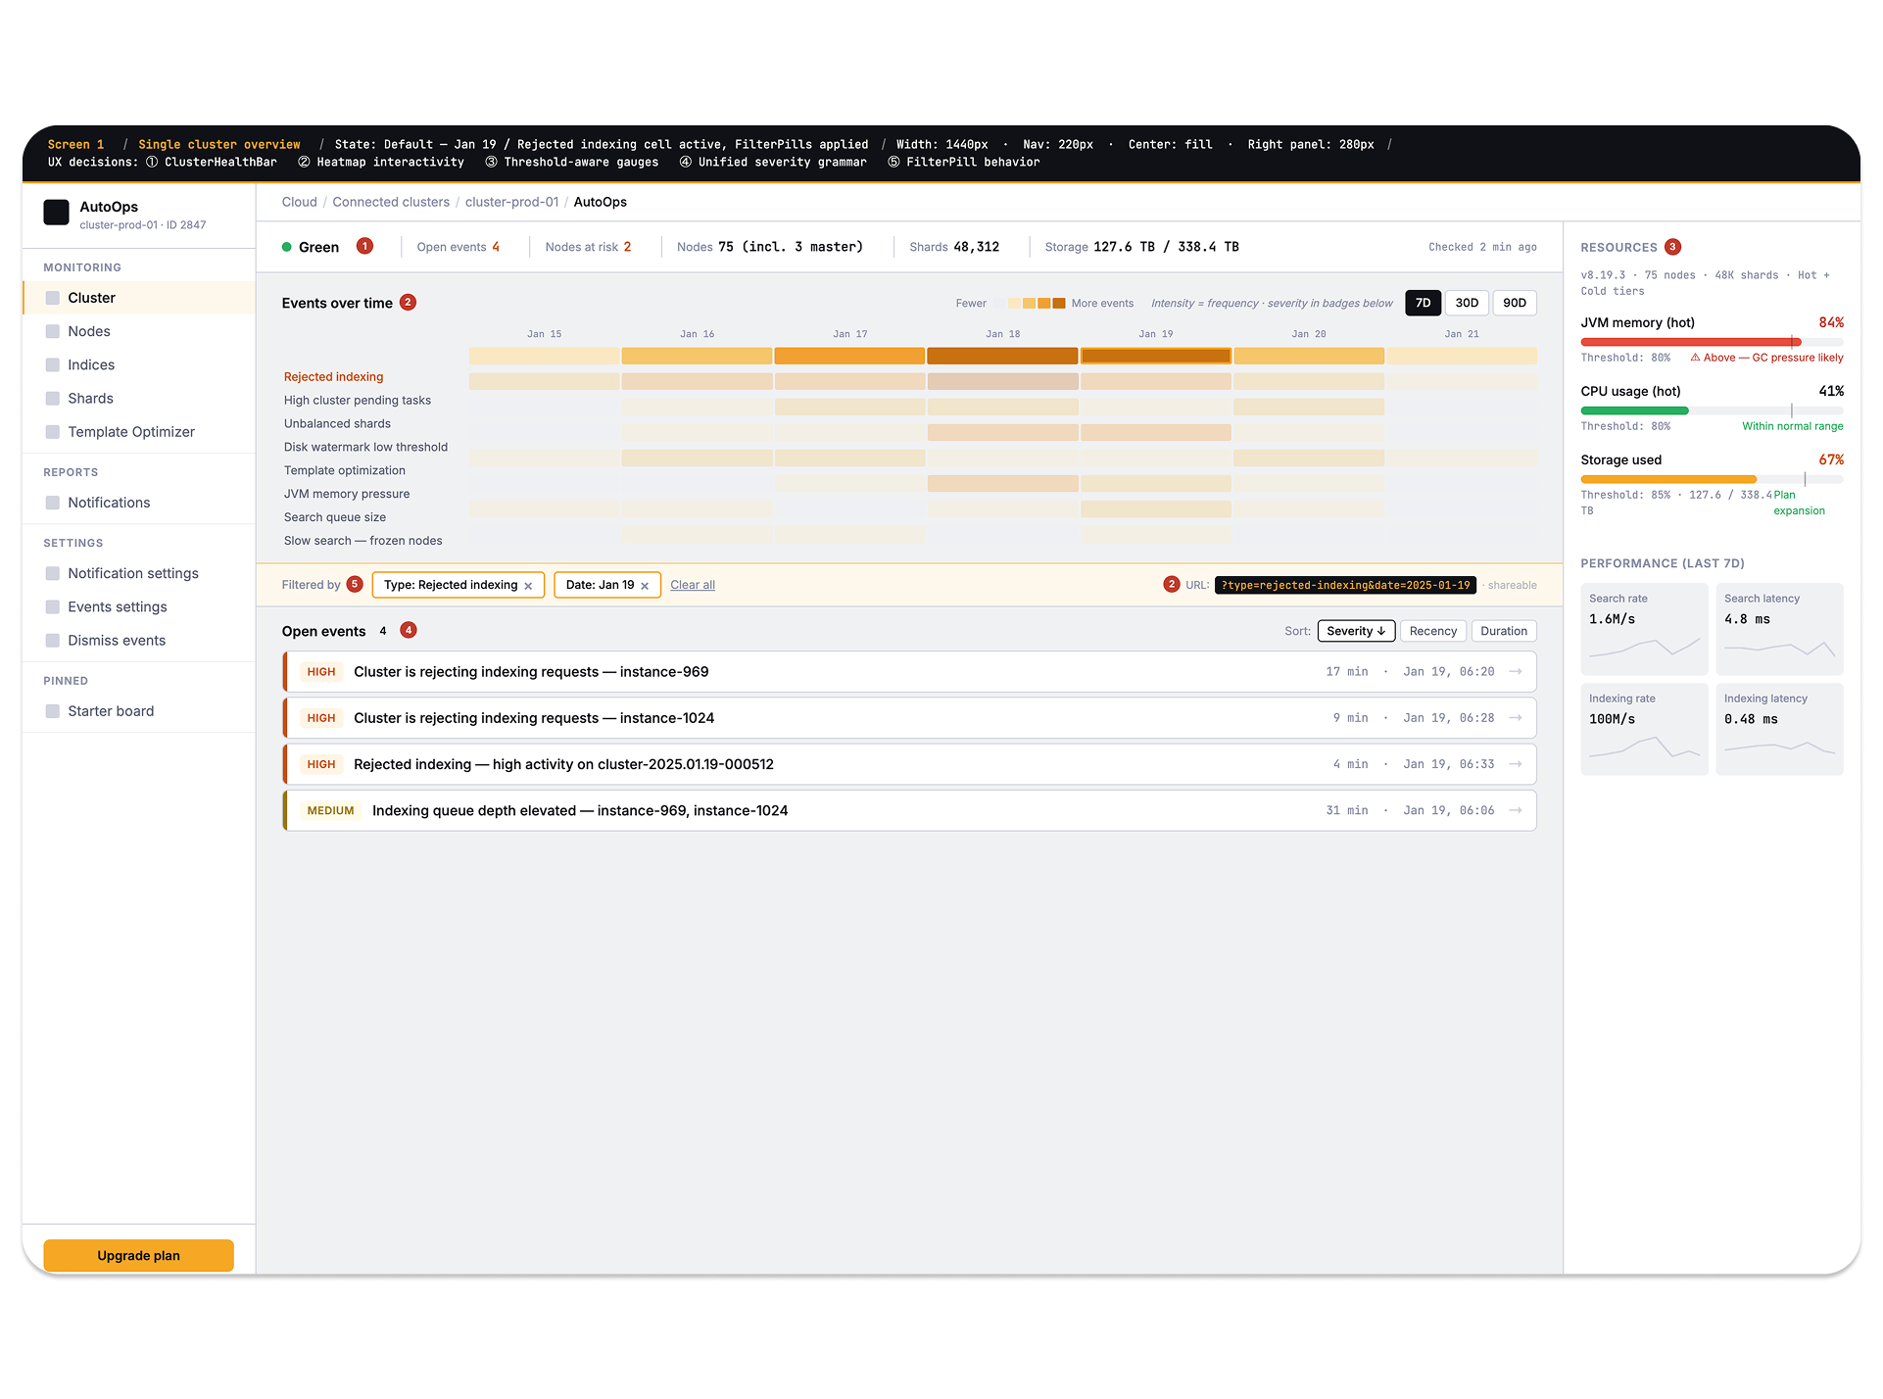Toggle sort to Recency

pyautogui.click(x=1432, y=631)
